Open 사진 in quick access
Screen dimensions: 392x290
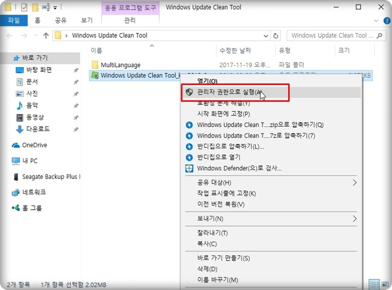(32, 93)
